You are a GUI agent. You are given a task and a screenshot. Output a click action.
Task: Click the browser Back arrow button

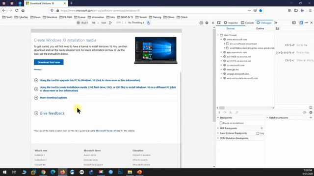click(4, 10)
